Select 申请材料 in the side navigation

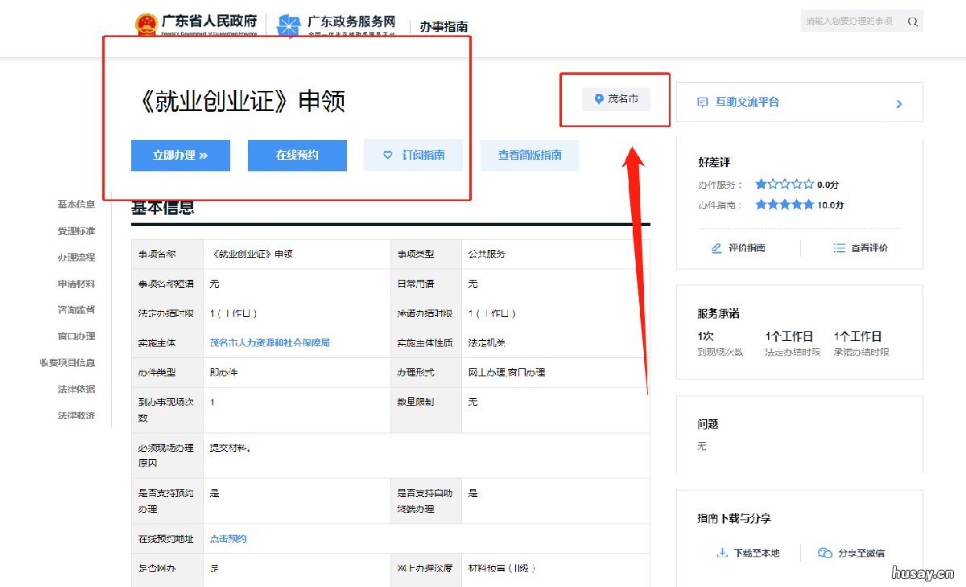(76, 284)
